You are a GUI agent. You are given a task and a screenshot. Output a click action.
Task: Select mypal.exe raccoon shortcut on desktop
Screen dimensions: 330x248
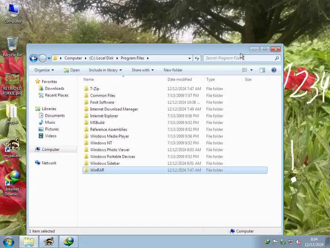pos(13,148)
